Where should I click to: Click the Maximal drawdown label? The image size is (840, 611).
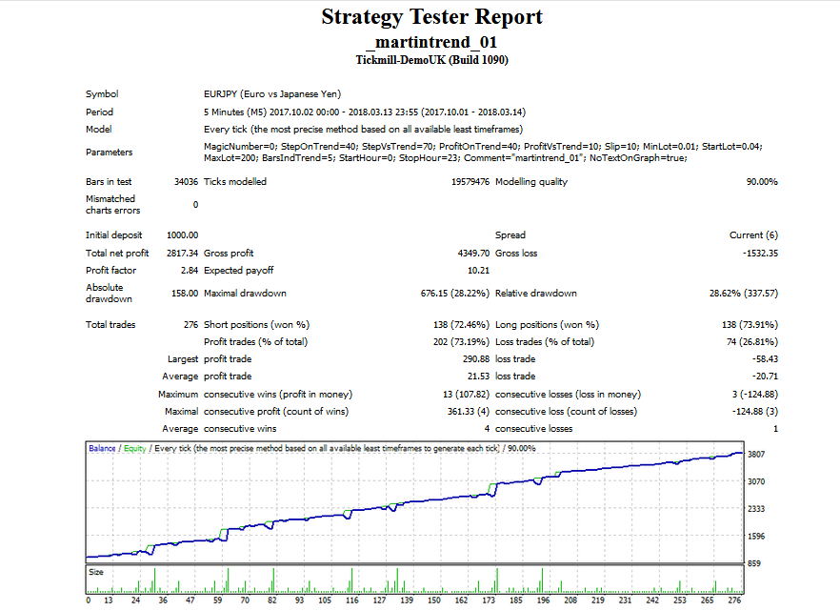(x=245, y=294)
